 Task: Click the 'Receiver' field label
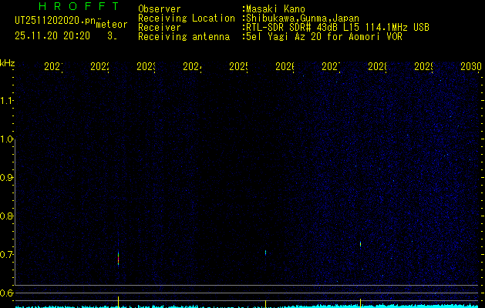point(160,28)
